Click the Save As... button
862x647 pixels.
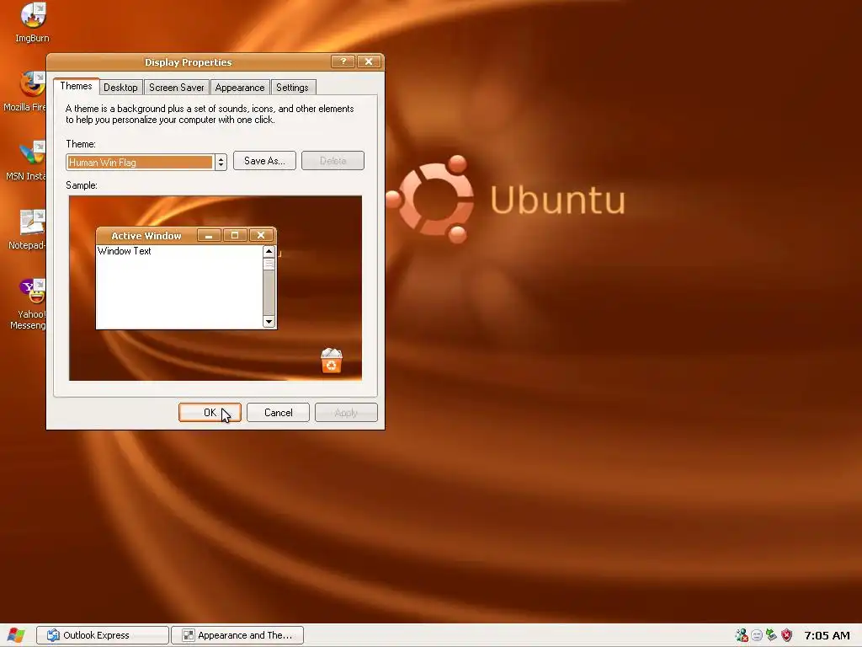point(264,161)
